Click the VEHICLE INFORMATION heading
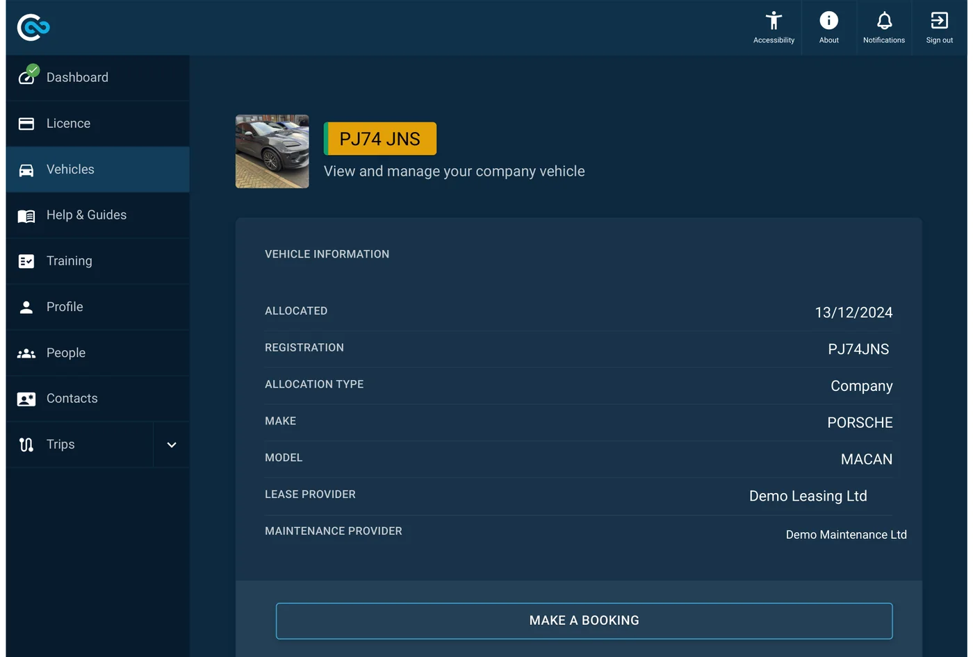This screenshot has height=657, width=973. click(327, 254)
